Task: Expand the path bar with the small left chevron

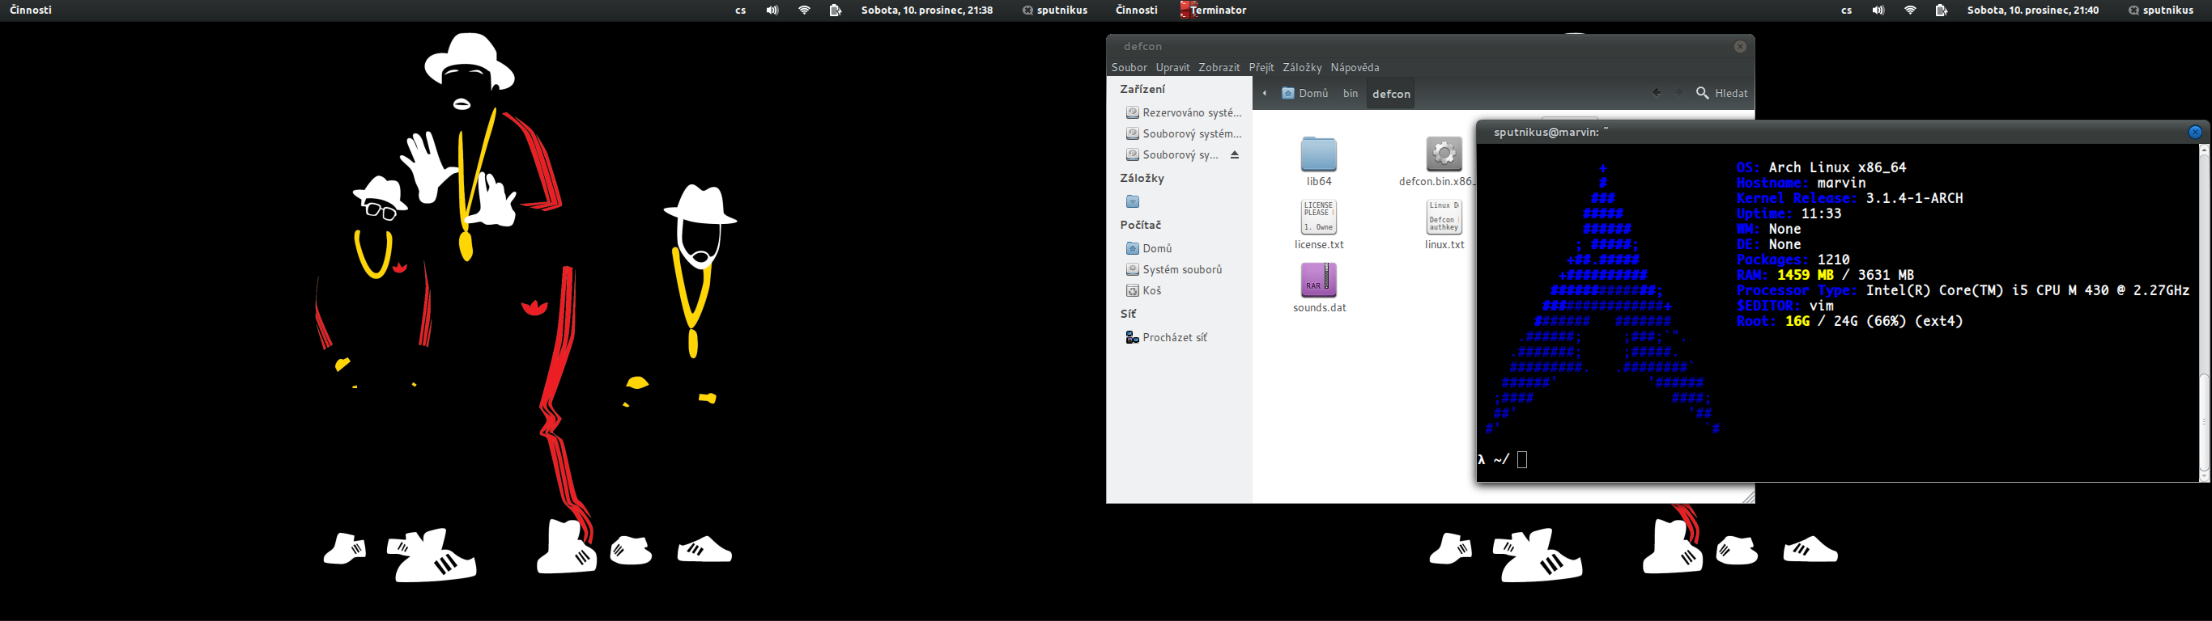Action: (x=1264, y=94)
